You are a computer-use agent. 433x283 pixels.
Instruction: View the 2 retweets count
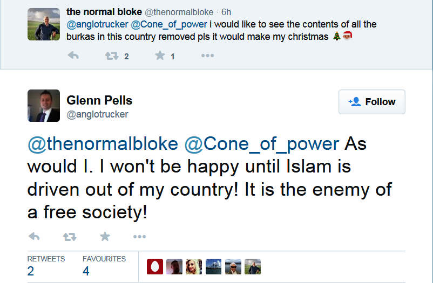click(x=31, y=271)
